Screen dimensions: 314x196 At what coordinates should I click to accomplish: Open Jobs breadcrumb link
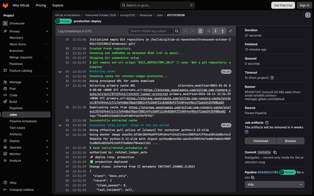[160, 15]
